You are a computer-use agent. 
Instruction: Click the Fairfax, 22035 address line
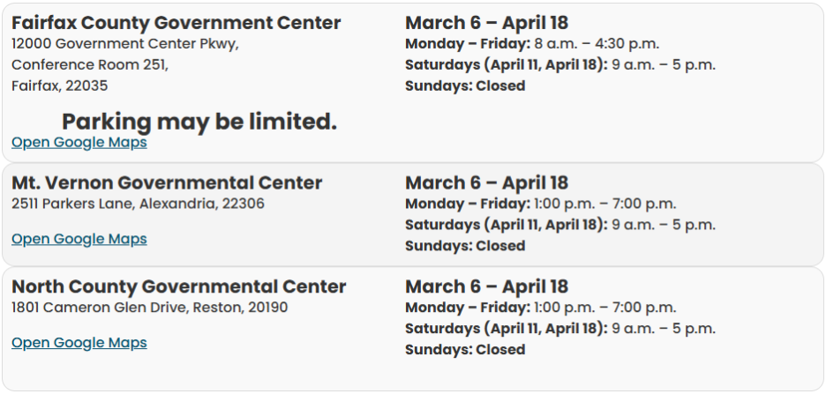[x=60, y=85]
